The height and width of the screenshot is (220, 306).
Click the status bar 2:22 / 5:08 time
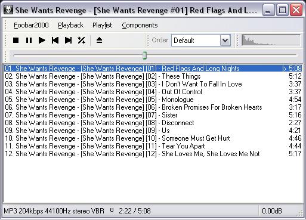135,211
